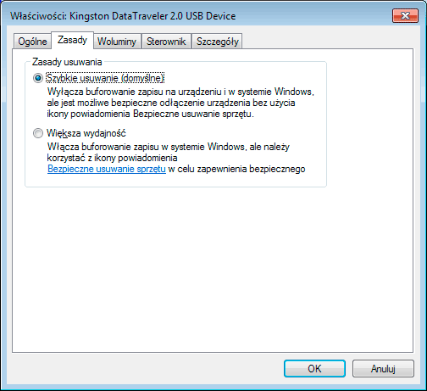Click the 'Zasady usuwania' group heading
The image size is (427, 391).
(x=67, y=62)
